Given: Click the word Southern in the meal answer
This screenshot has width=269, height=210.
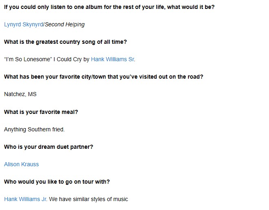Looking at the screenshot, I should coord(39,129).
